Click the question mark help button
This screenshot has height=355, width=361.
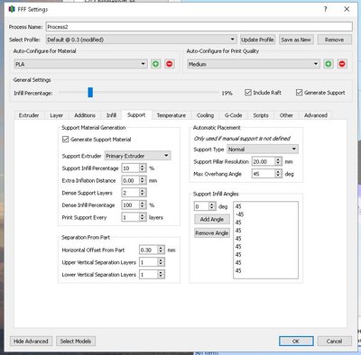click(326, 9)
